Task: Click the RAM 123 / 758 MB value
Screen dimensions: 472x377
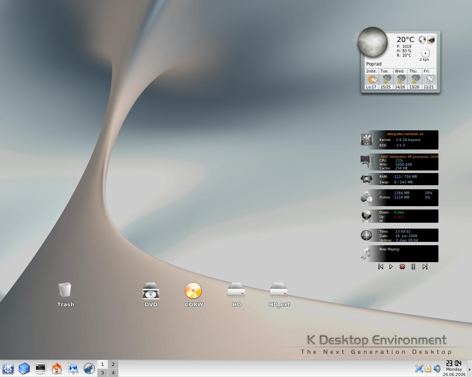Action: pos(406,177)
